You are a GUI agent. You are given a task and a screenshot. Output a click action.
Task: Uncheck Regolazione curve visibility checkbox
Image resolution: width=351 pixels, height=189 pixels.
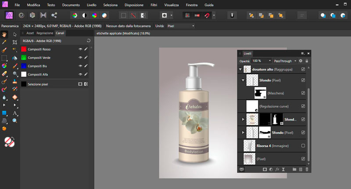pyautogui.click(x=303, y=106)
